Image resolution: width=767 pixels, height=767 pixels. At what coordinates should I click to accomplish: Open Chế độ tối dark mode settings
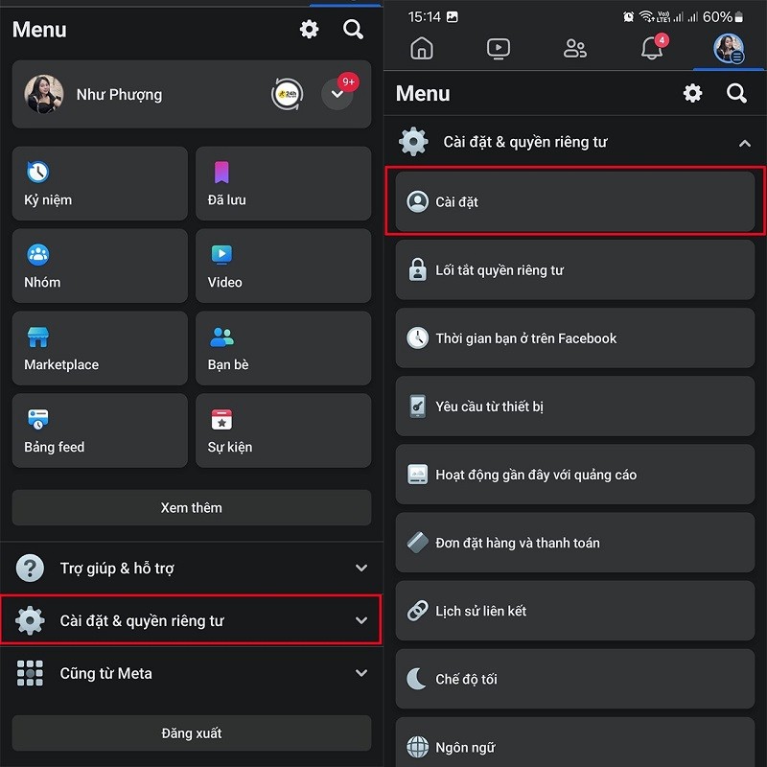(574, 679)
